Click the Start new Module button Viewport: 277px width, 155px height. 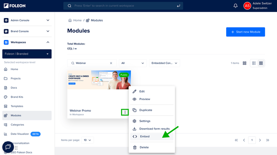pyautogui.click(x=246, y=32)
